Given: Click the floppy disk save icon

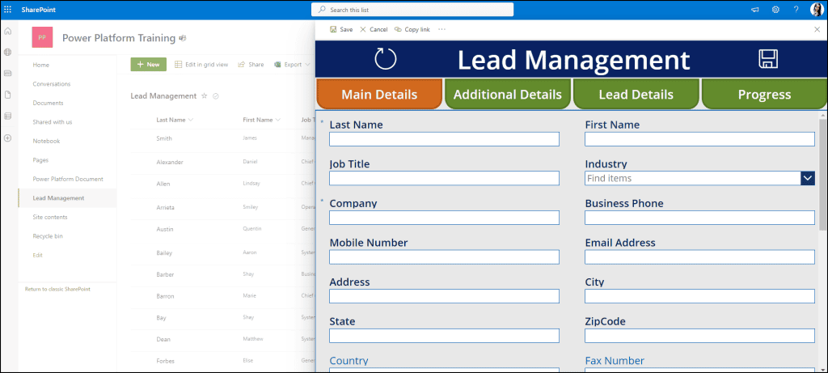Looking at the screenshot, I should 768,58.
